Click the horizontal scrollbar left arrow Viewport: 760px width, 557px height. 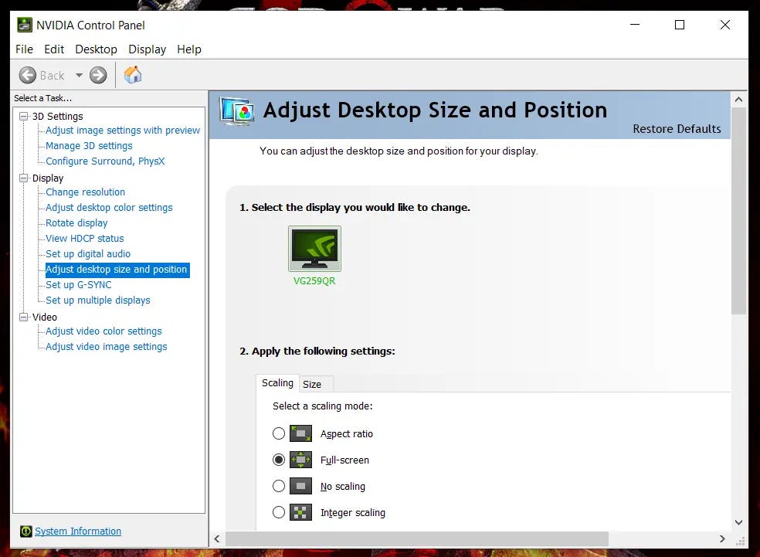pyautogui.click(x=217, y=538)
